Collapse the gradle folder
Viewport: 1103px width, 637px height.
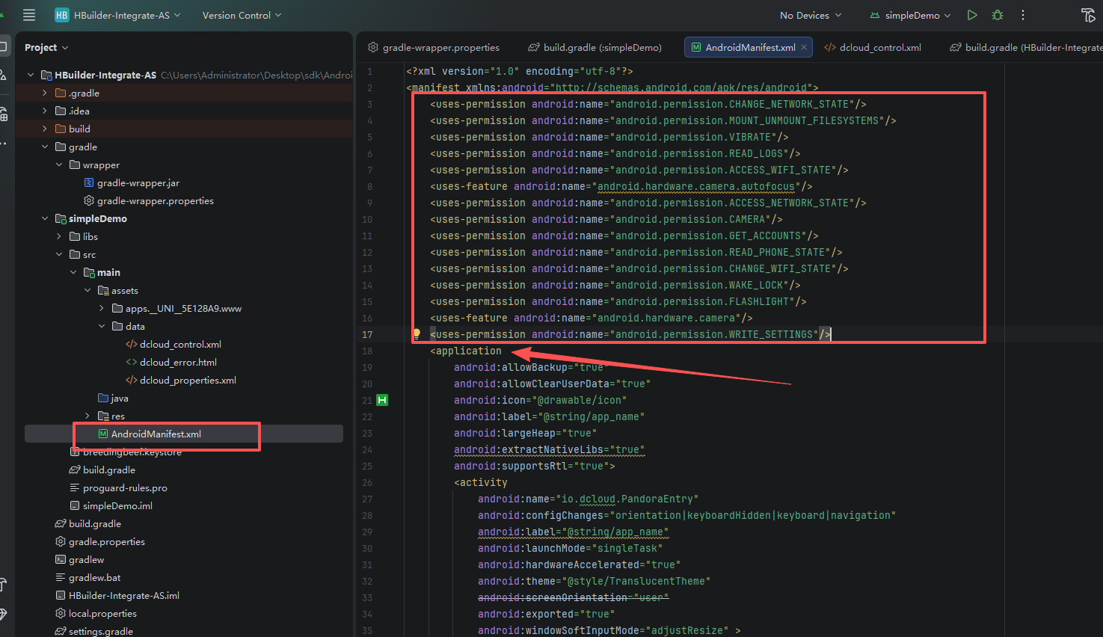click(x=45, y=147)
